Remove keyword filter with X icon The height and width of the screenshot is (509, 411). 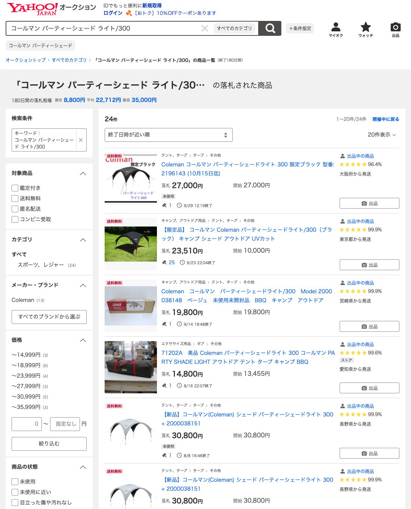[81, 140]
